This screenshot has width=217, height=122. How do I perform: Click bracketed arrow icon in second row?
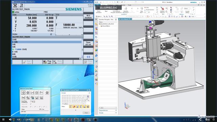pyautogui.click(x=23, y=98)
